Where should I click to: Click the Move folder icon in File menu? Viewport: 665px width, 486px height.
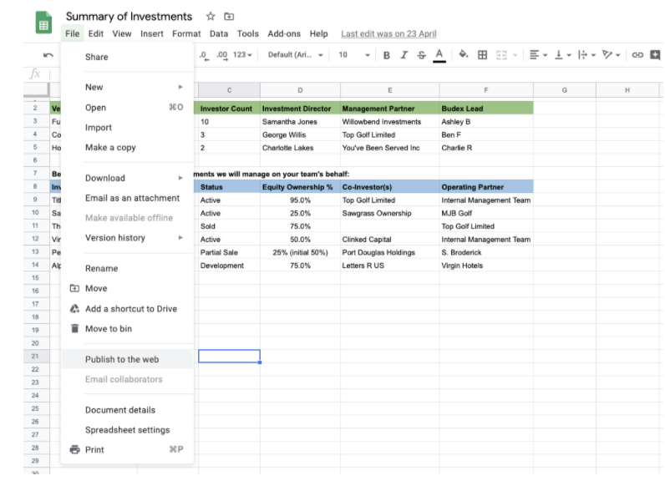click(x=74, y=288)
